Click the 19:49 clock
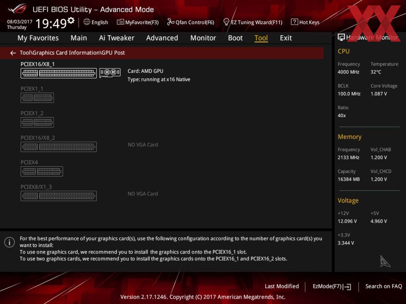The width and height of the screenshot is (406, 304). pos(51,23)
